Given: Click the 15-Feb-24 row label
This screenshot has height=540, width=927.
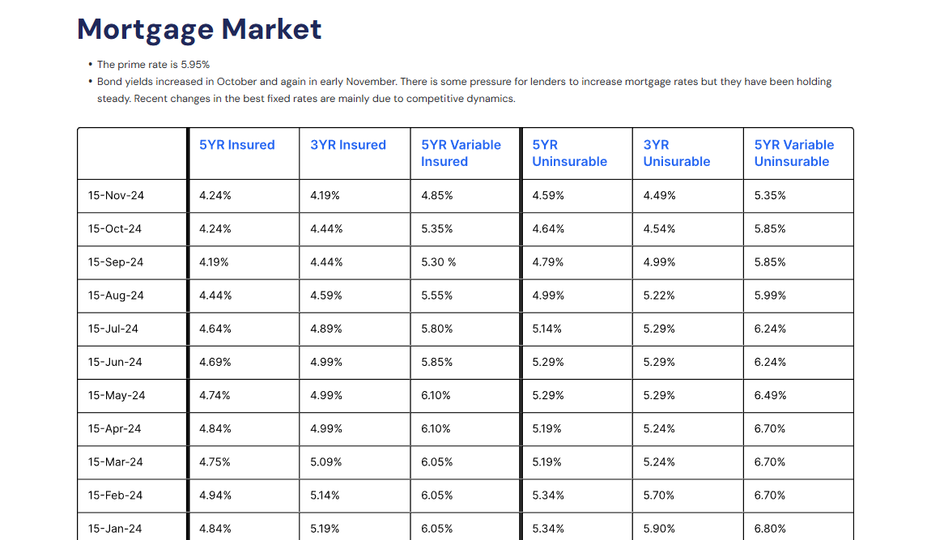Looking at the screenshot, I should point(115,495).
